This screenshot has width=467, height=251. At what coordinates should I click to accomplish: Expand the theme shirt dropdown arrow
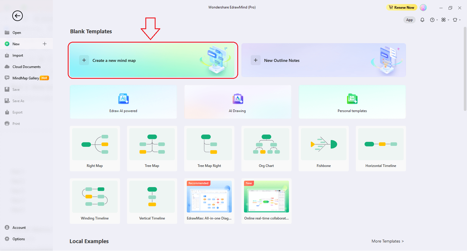click(x=460, y=20)
